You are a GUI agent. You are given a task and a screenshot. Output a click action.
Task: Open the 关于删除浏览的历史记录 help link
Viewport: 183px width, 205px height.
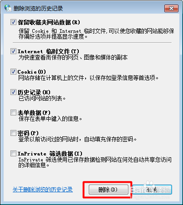click(x=43, y=190)
